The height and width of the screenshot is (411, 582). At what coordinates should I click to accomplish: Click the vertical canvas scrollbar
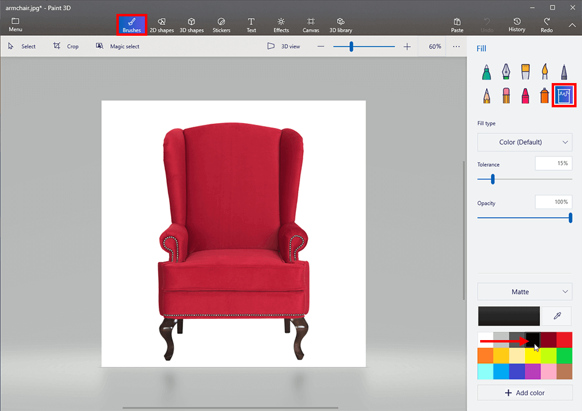point(464,230)
